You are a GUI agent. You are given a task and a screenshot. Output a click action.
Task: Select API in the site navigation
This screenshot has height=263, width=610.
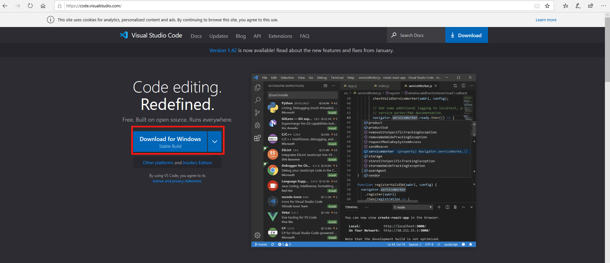point(257,36)
